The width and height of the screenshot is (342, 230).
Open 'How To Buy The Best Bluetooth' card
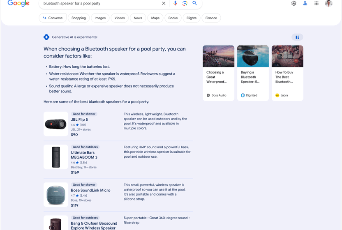(x=287, y=73)
